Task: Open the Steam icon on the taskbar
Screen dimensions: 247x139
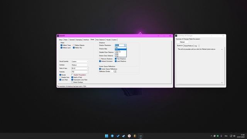Action: (x=123, y=136)
